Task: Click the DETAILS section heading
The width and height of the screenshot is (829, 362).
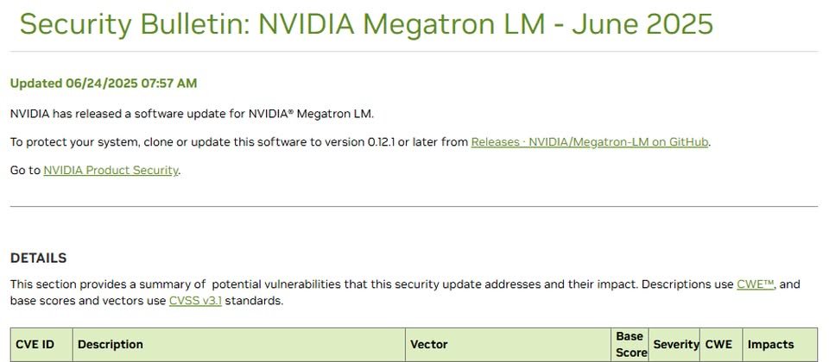Action: (39, 258)
